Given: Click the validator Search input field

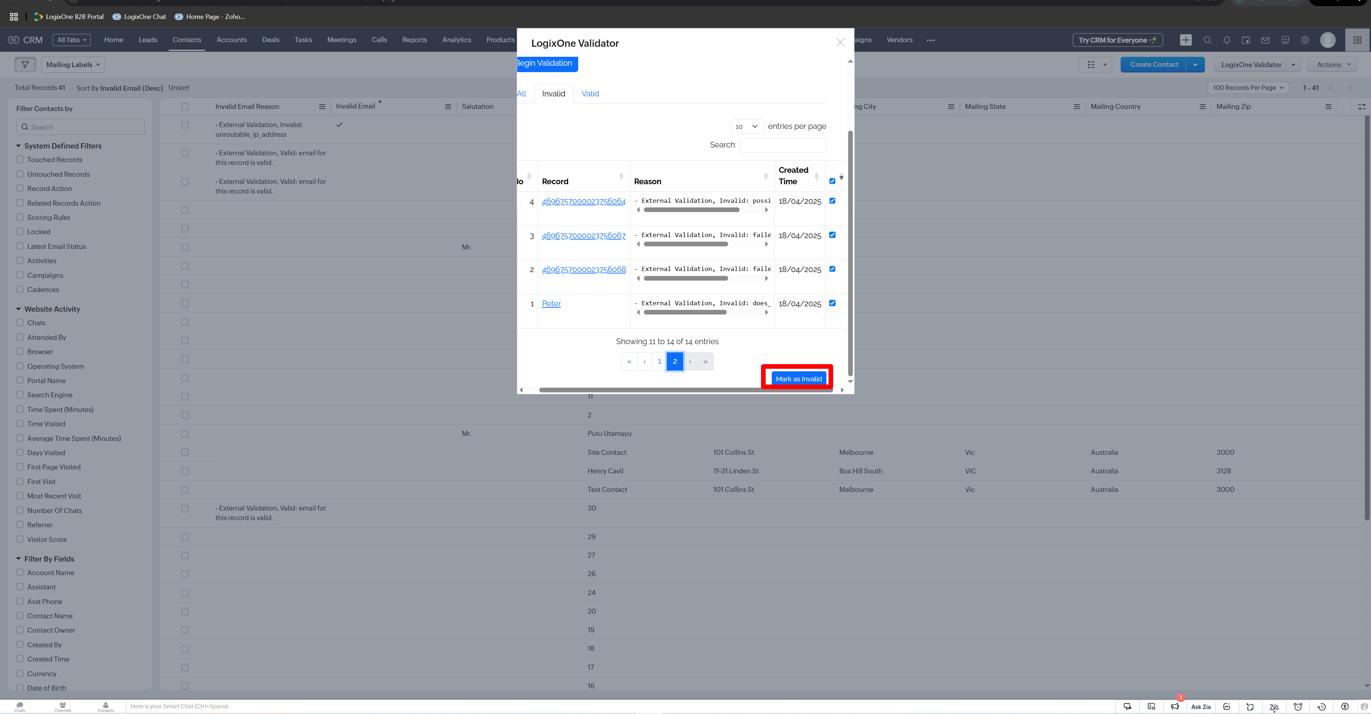Looking at the screenshot, I should pos(782,145).
